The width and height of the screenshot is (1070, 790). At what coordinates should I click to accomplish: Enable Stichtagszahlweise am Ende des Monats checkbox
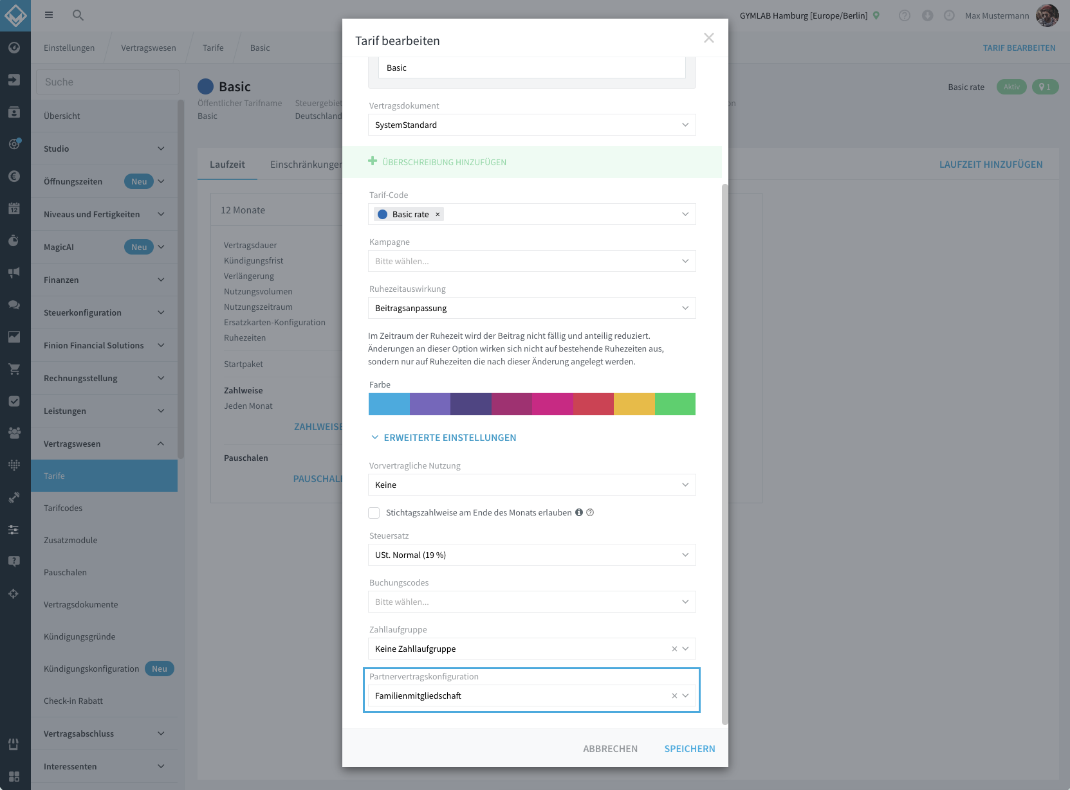click(374, 513)
